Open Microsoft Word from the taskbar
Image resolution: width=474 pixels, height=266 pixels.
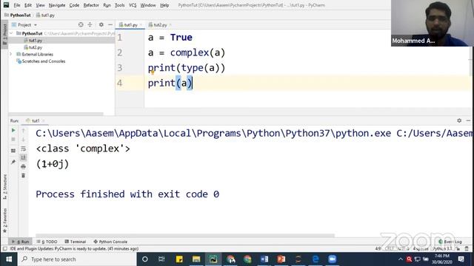point(264,259)
